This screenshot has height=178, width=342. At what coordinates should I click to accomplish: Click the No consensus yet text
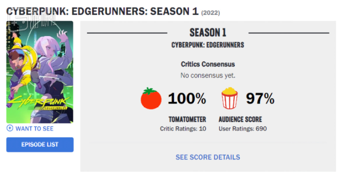208,76
